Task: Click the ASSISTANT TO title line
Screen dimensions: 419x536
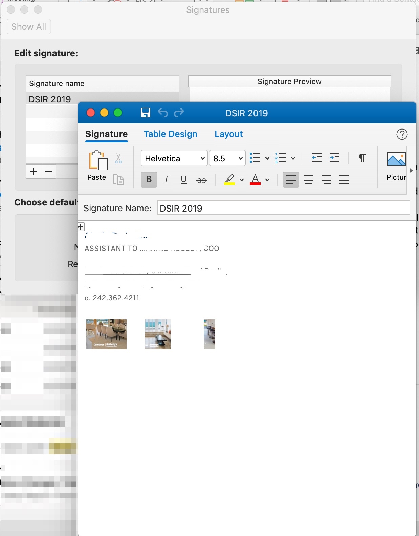Action: coord(152,249)
